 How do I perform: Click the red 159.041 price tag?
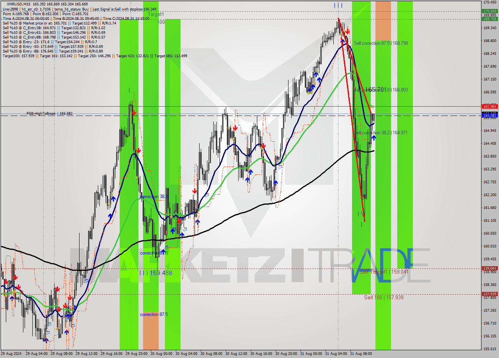(490, 268)
